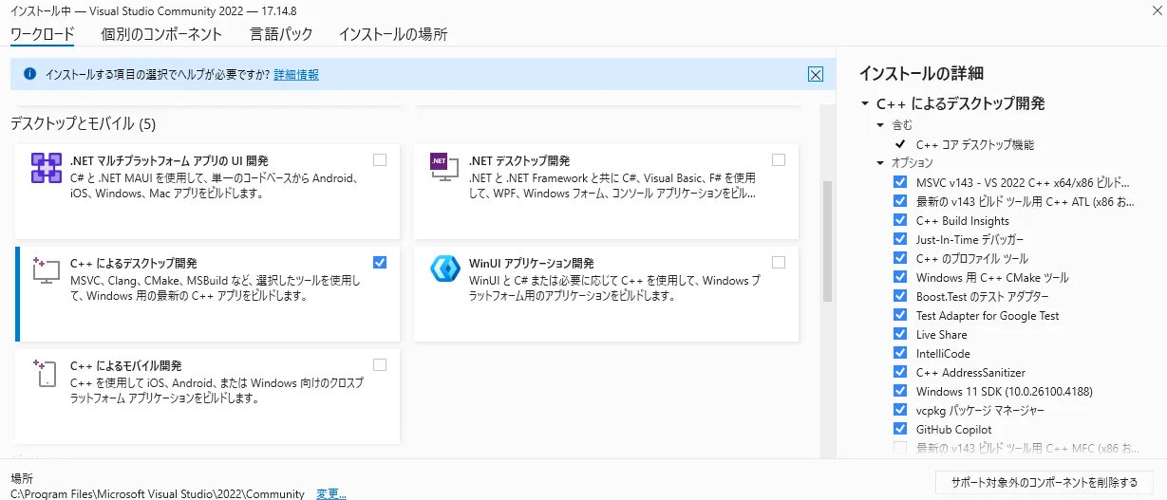Click the C++ によるデスクトップ開発 workload icon
Screen dimensions: 1167x500
[47, 270]
